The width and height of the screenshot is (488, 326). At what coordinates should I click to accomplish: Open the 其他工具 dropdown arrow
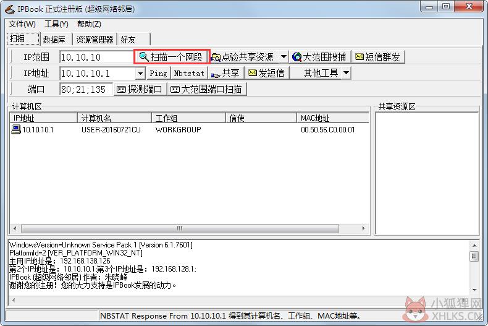pyautogui.click(x=346, y=73)
